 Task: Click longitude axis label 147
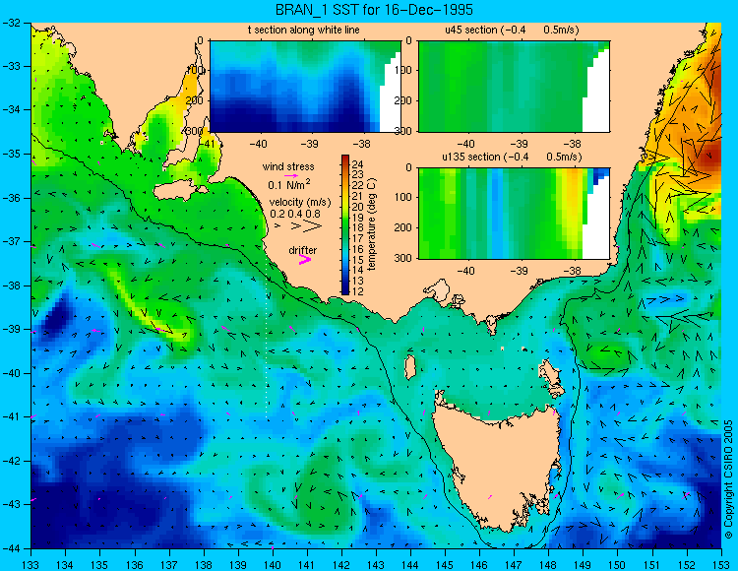[x=514, y=564]
